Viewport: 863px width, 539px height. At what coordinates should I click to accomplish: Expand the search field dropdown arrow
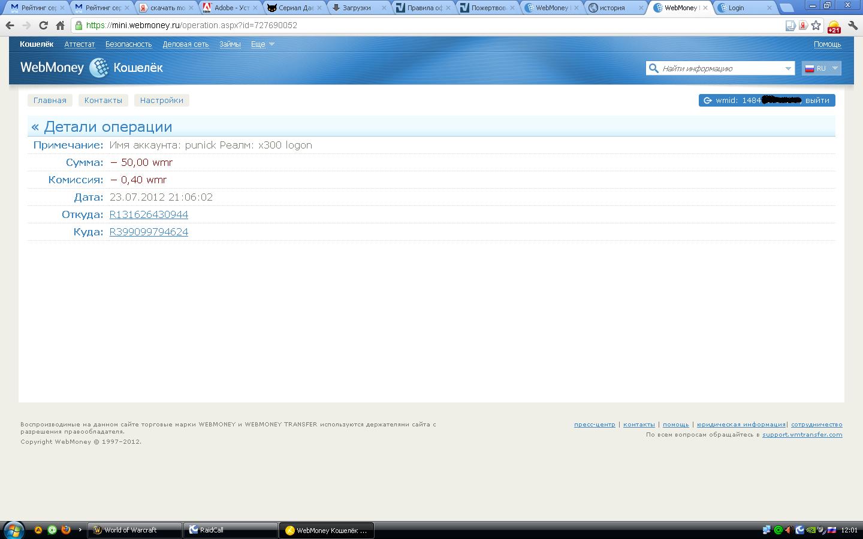(x=788, y=68)
